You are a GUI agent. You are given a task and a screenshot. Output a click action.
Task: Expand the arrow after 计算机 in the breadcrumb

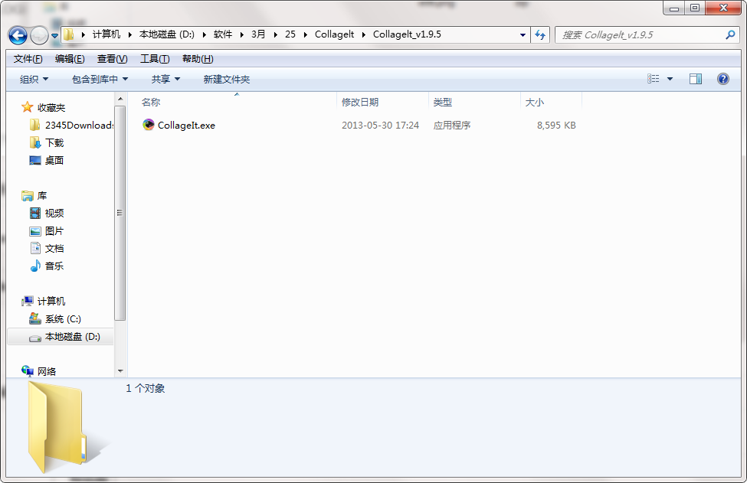click(x=129, y=34)
